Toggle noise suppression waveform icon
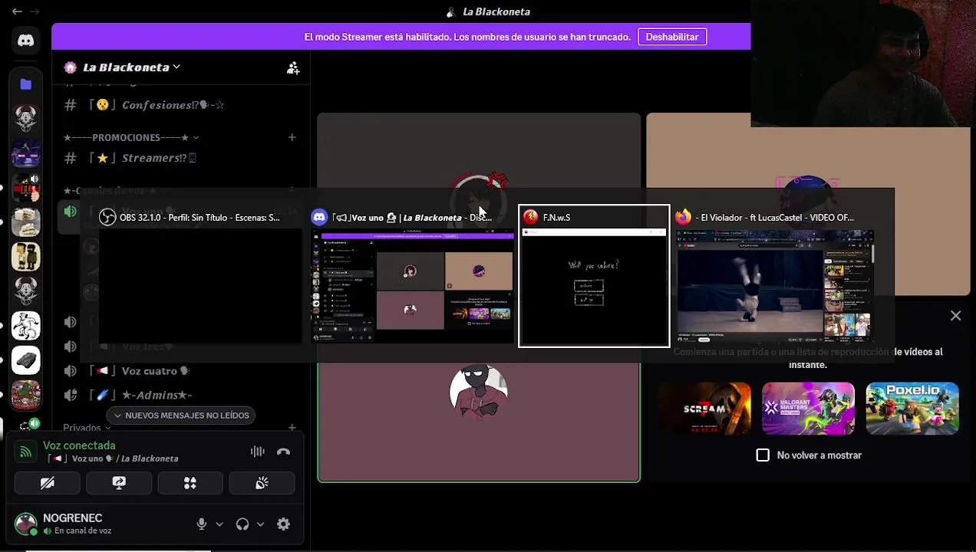This screenshot has height=552, width=976. point(258,452)
